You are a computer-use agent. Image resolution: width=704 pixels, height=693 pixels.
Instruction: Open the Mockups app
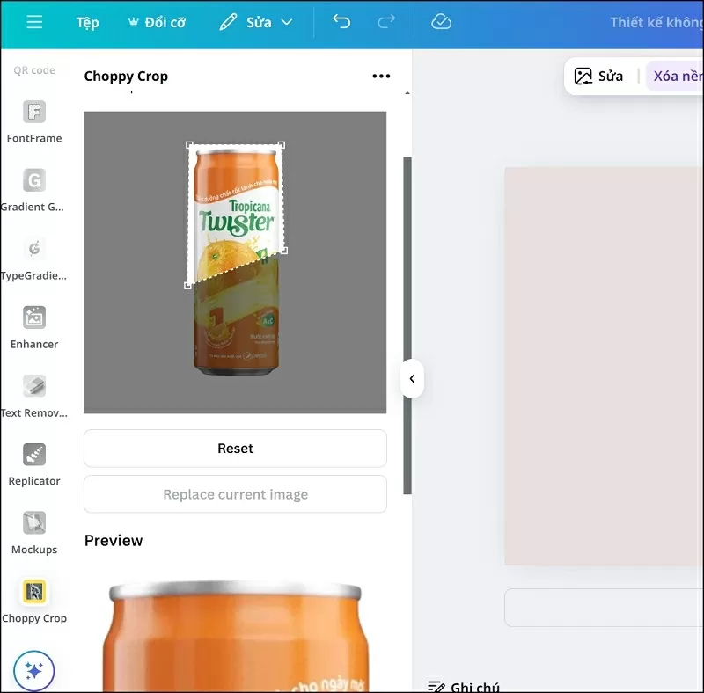point(34,532)
